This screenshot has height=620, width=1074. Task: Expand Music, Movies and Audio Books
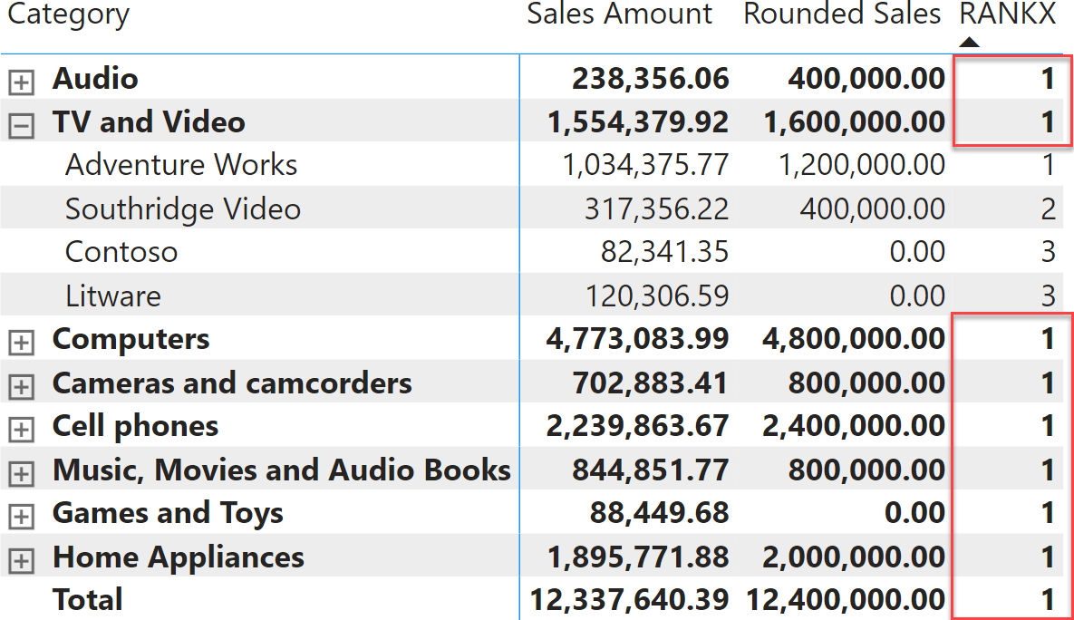[x=21, y=473]
